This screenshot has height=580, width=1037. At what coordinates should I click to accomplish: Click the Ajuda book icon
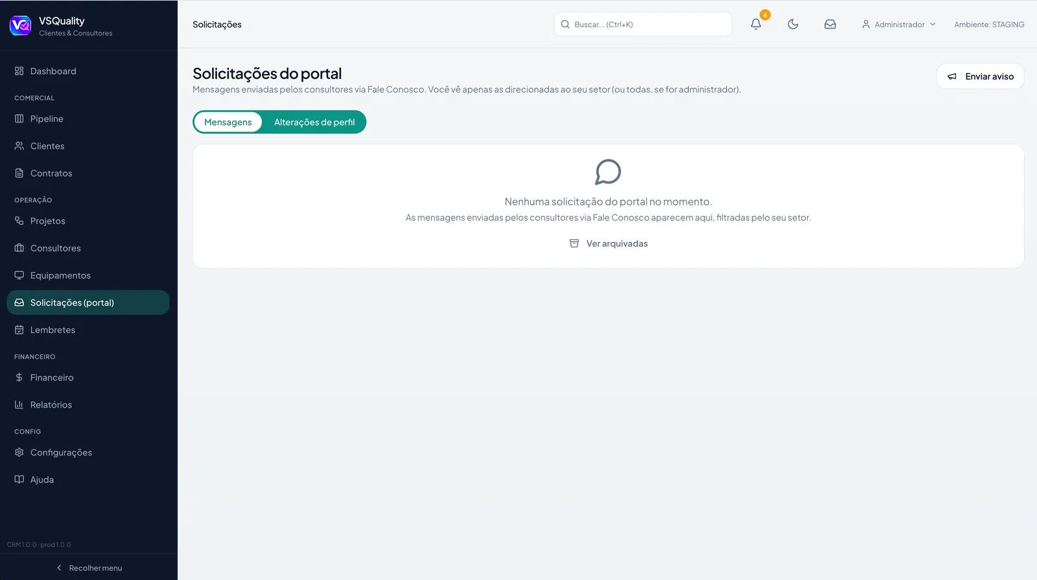tap(19, 480)
